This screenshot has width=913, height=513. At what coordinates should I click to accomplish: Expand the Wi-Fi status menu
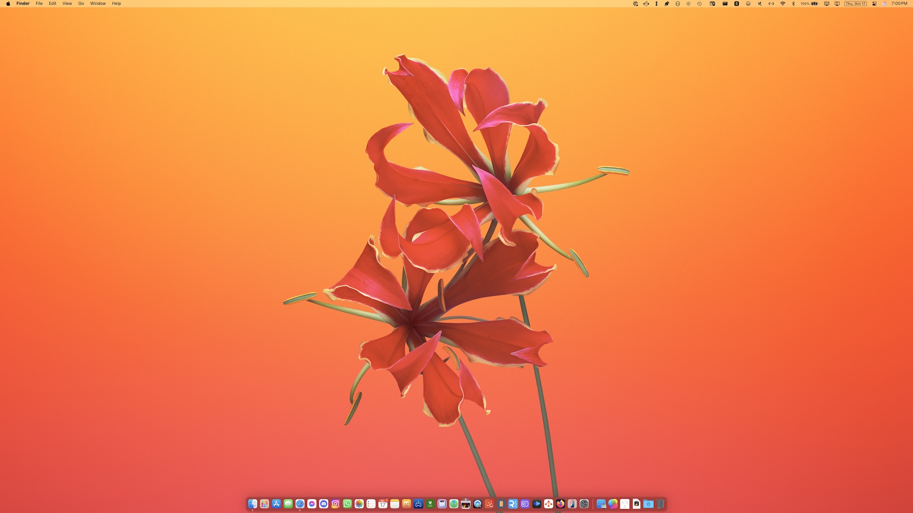(x=783, y=3)
